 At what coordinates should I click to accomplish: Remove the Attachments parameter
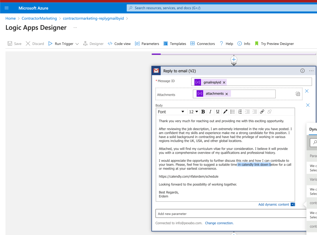(x=307, y=91)
